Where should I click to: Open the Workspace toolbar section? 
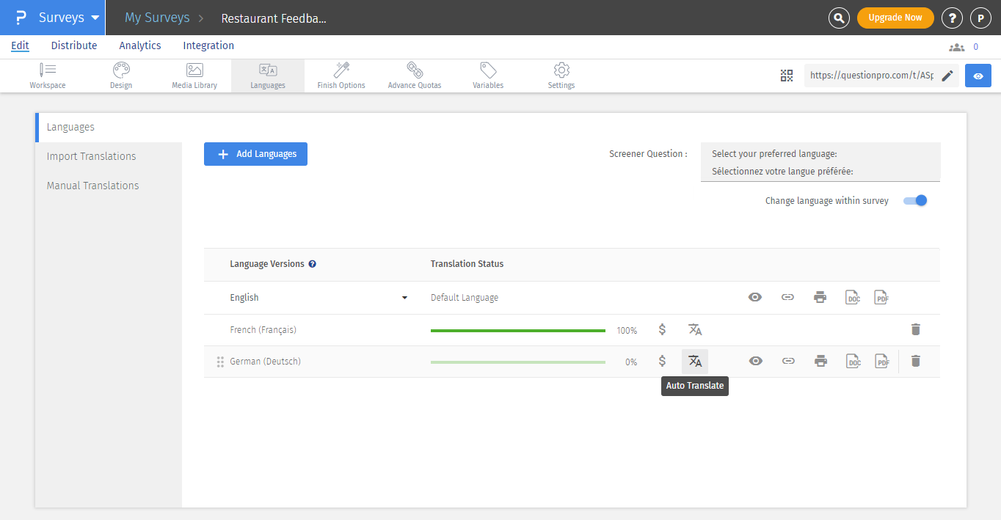click(x=48, y=76)
